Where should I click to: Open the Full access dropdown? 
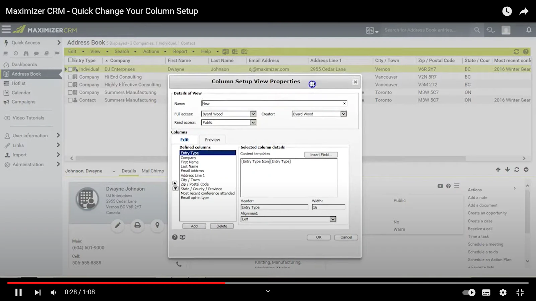click(253, 114)
